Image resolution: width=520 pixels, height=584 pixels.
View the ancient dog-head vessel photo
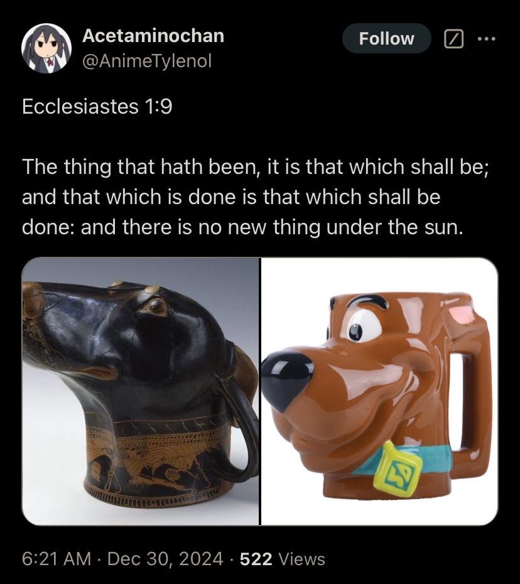[141, 391]
